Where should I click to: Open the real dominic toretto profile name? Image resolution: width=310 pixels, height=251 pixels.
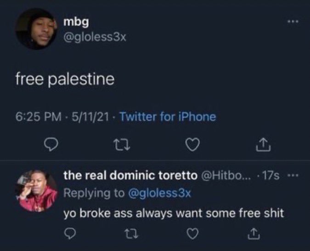coord(130,175)
